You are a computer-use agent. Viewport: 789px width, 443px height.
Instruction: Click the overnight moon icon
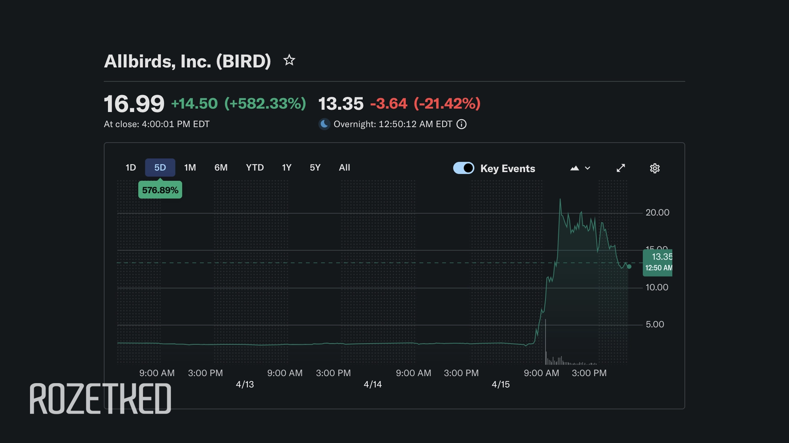click(324, 124)
